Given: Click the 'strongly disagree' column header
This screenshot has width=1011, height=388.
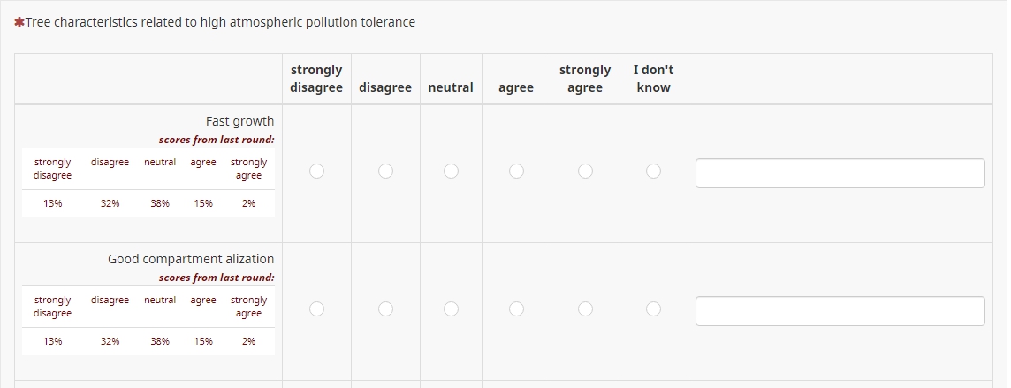Looking at the screenshot, I should click(x=316, y=79).
